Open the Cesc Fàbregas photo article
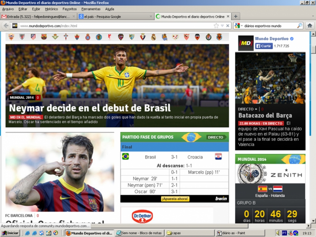 pyautogui.click(x=60, y=172)
